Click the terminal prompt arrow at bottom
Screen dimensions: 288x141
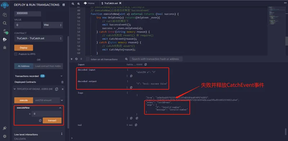point(72,138)
